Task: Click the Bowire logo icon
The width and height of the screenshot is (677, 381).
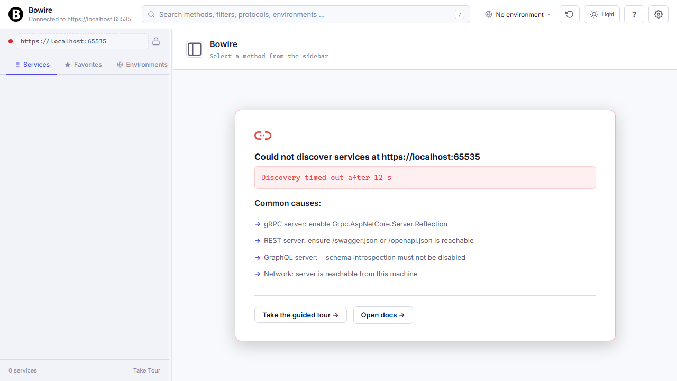Action: coord(16,14)
